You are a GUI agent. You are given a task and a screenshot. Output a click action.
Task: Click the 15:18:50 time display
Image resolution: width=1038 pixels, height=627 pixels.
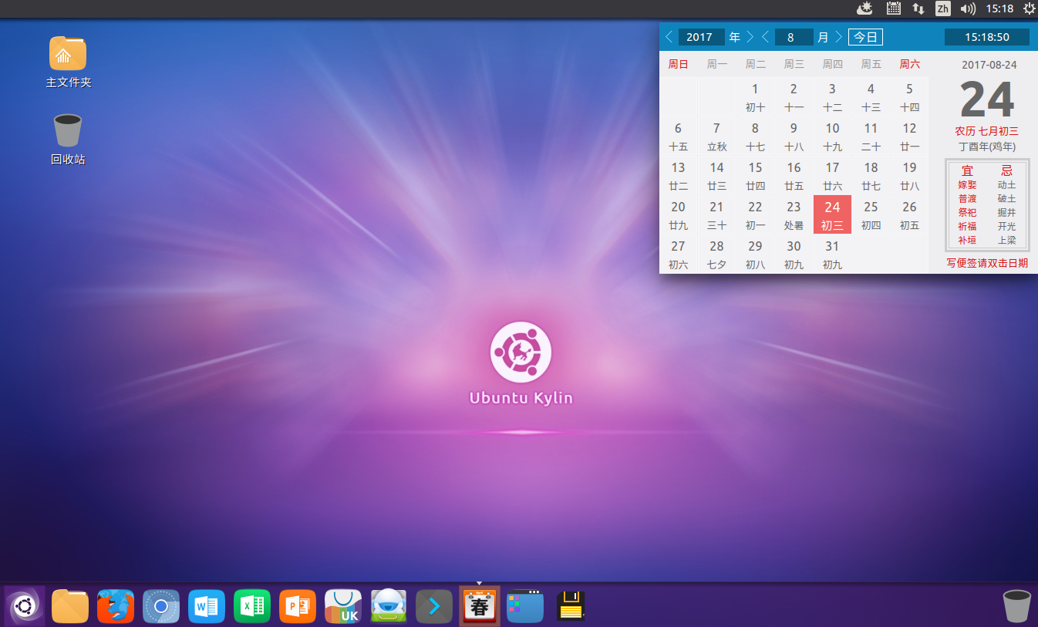click(x=987, y=37)
